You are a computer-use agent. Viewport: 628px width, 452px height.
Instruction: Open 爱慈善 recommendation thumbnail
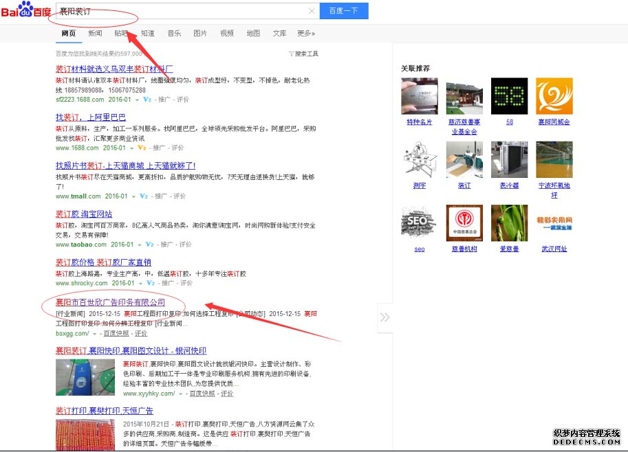click(x=510, y=223)
